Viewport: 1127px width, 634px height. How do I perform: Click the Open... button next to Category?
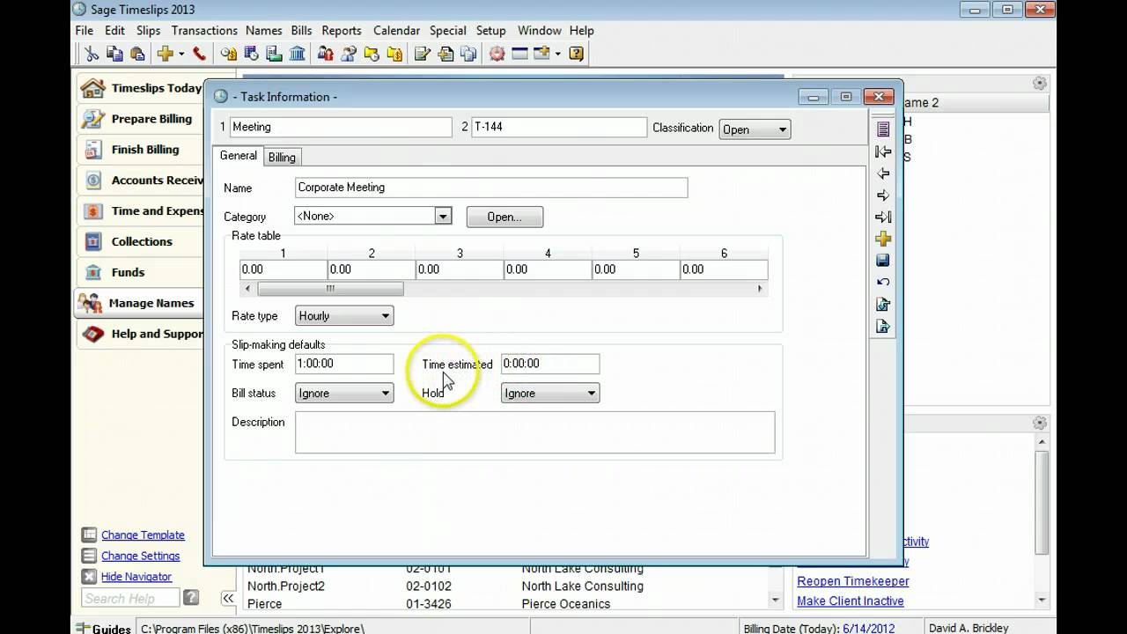(x=505, y=217)
